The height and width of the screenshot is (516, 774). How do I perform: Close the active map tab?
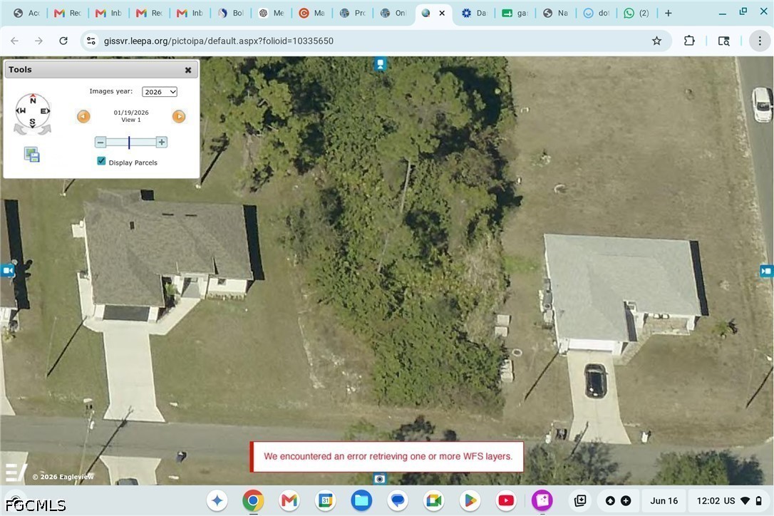[442, 14]
